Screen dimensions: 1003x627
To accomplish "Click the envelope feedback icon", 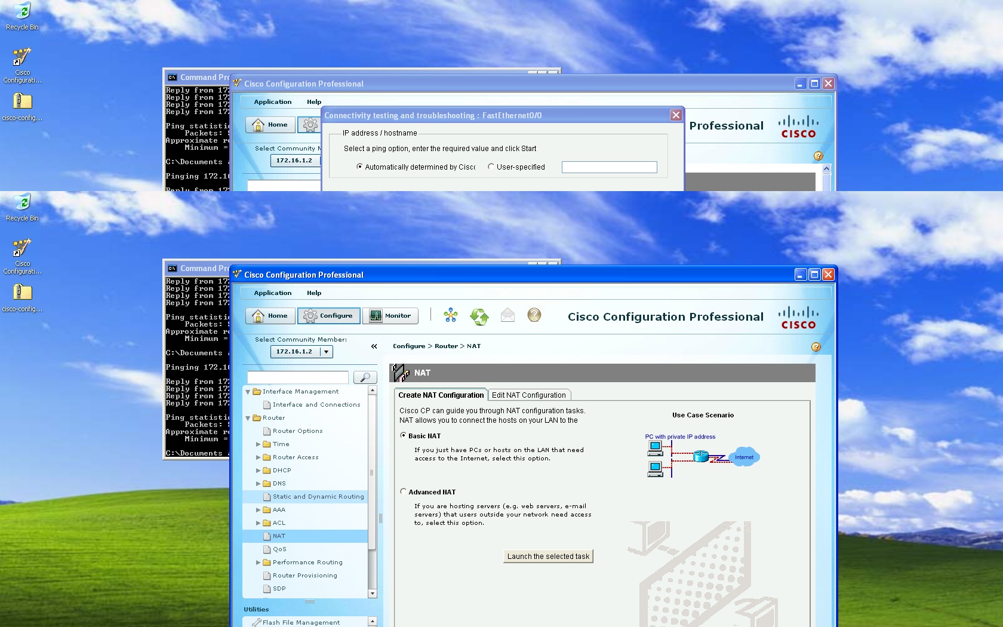I will [507, 315].
